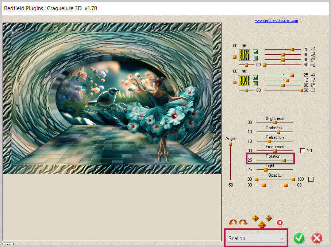Image resolution: width=331 pixels, height=247 pixels.
Task: Click the upper-right random dice icon
Action: point(269,218)
